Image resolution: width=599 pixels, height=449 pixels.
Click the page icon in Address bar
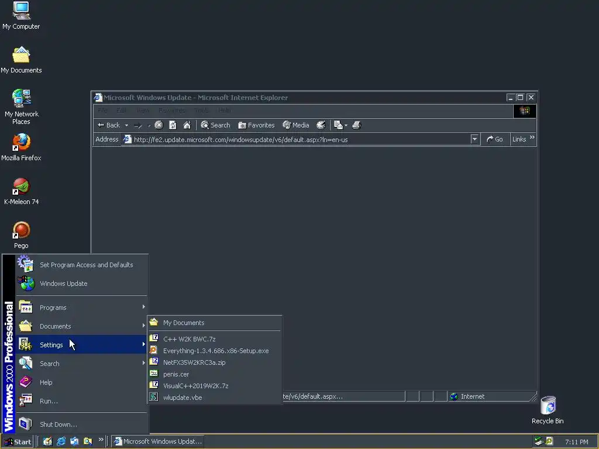coord(127,139)
